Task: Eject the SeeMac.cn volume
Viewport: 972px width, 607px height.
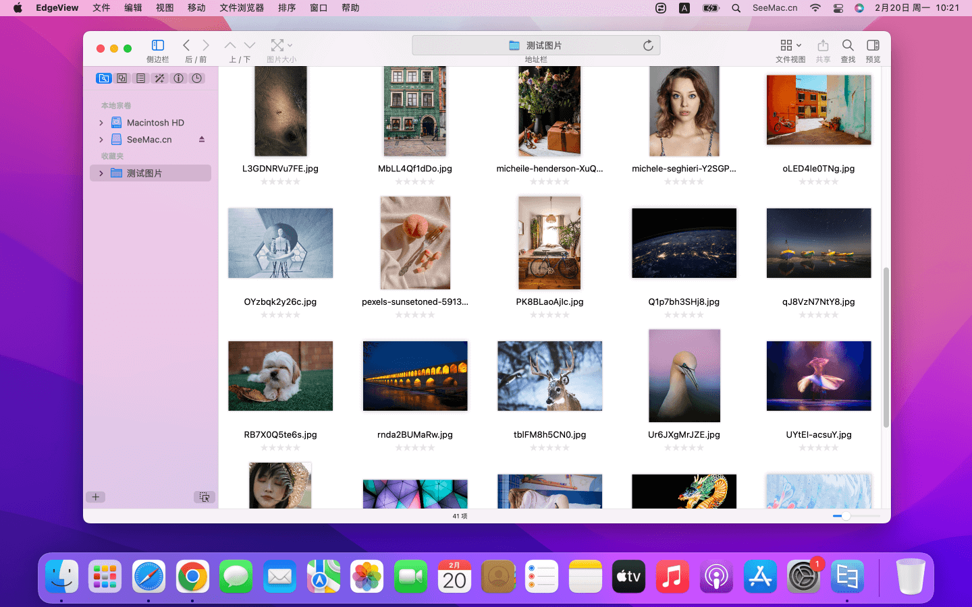Action: 201,140
